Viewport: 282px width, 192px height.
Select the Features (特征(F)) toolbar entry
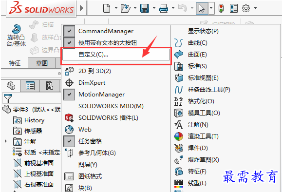coord(197,172)
